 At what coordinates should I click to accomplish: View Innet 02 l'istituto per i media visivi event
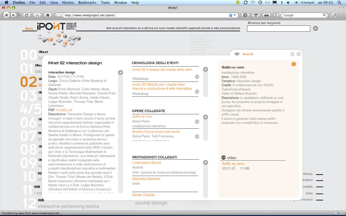coord(197,92)
